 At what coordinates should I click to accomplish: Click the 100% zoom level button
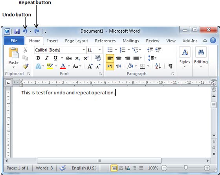click(153, 168)
